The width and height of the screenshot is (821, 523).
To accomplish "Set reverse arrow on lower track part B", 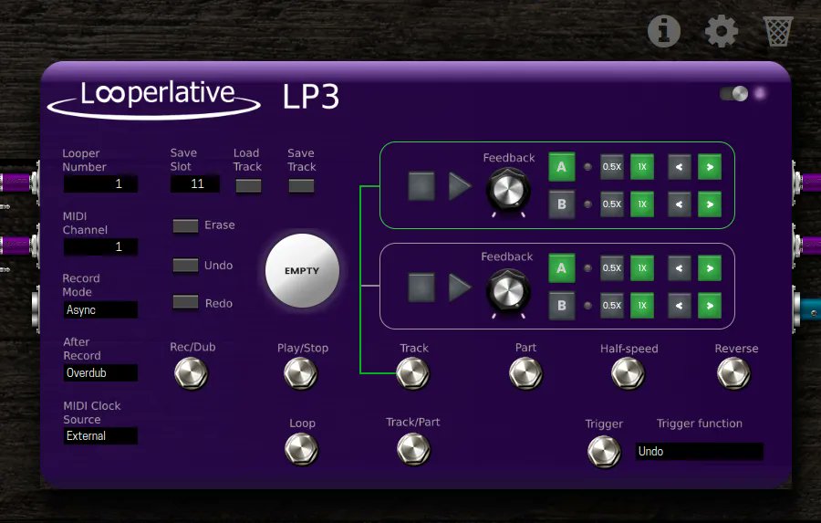I will pos(679,305).
